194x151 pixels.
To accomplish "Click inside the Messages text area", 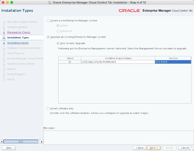I will [119, 138].
